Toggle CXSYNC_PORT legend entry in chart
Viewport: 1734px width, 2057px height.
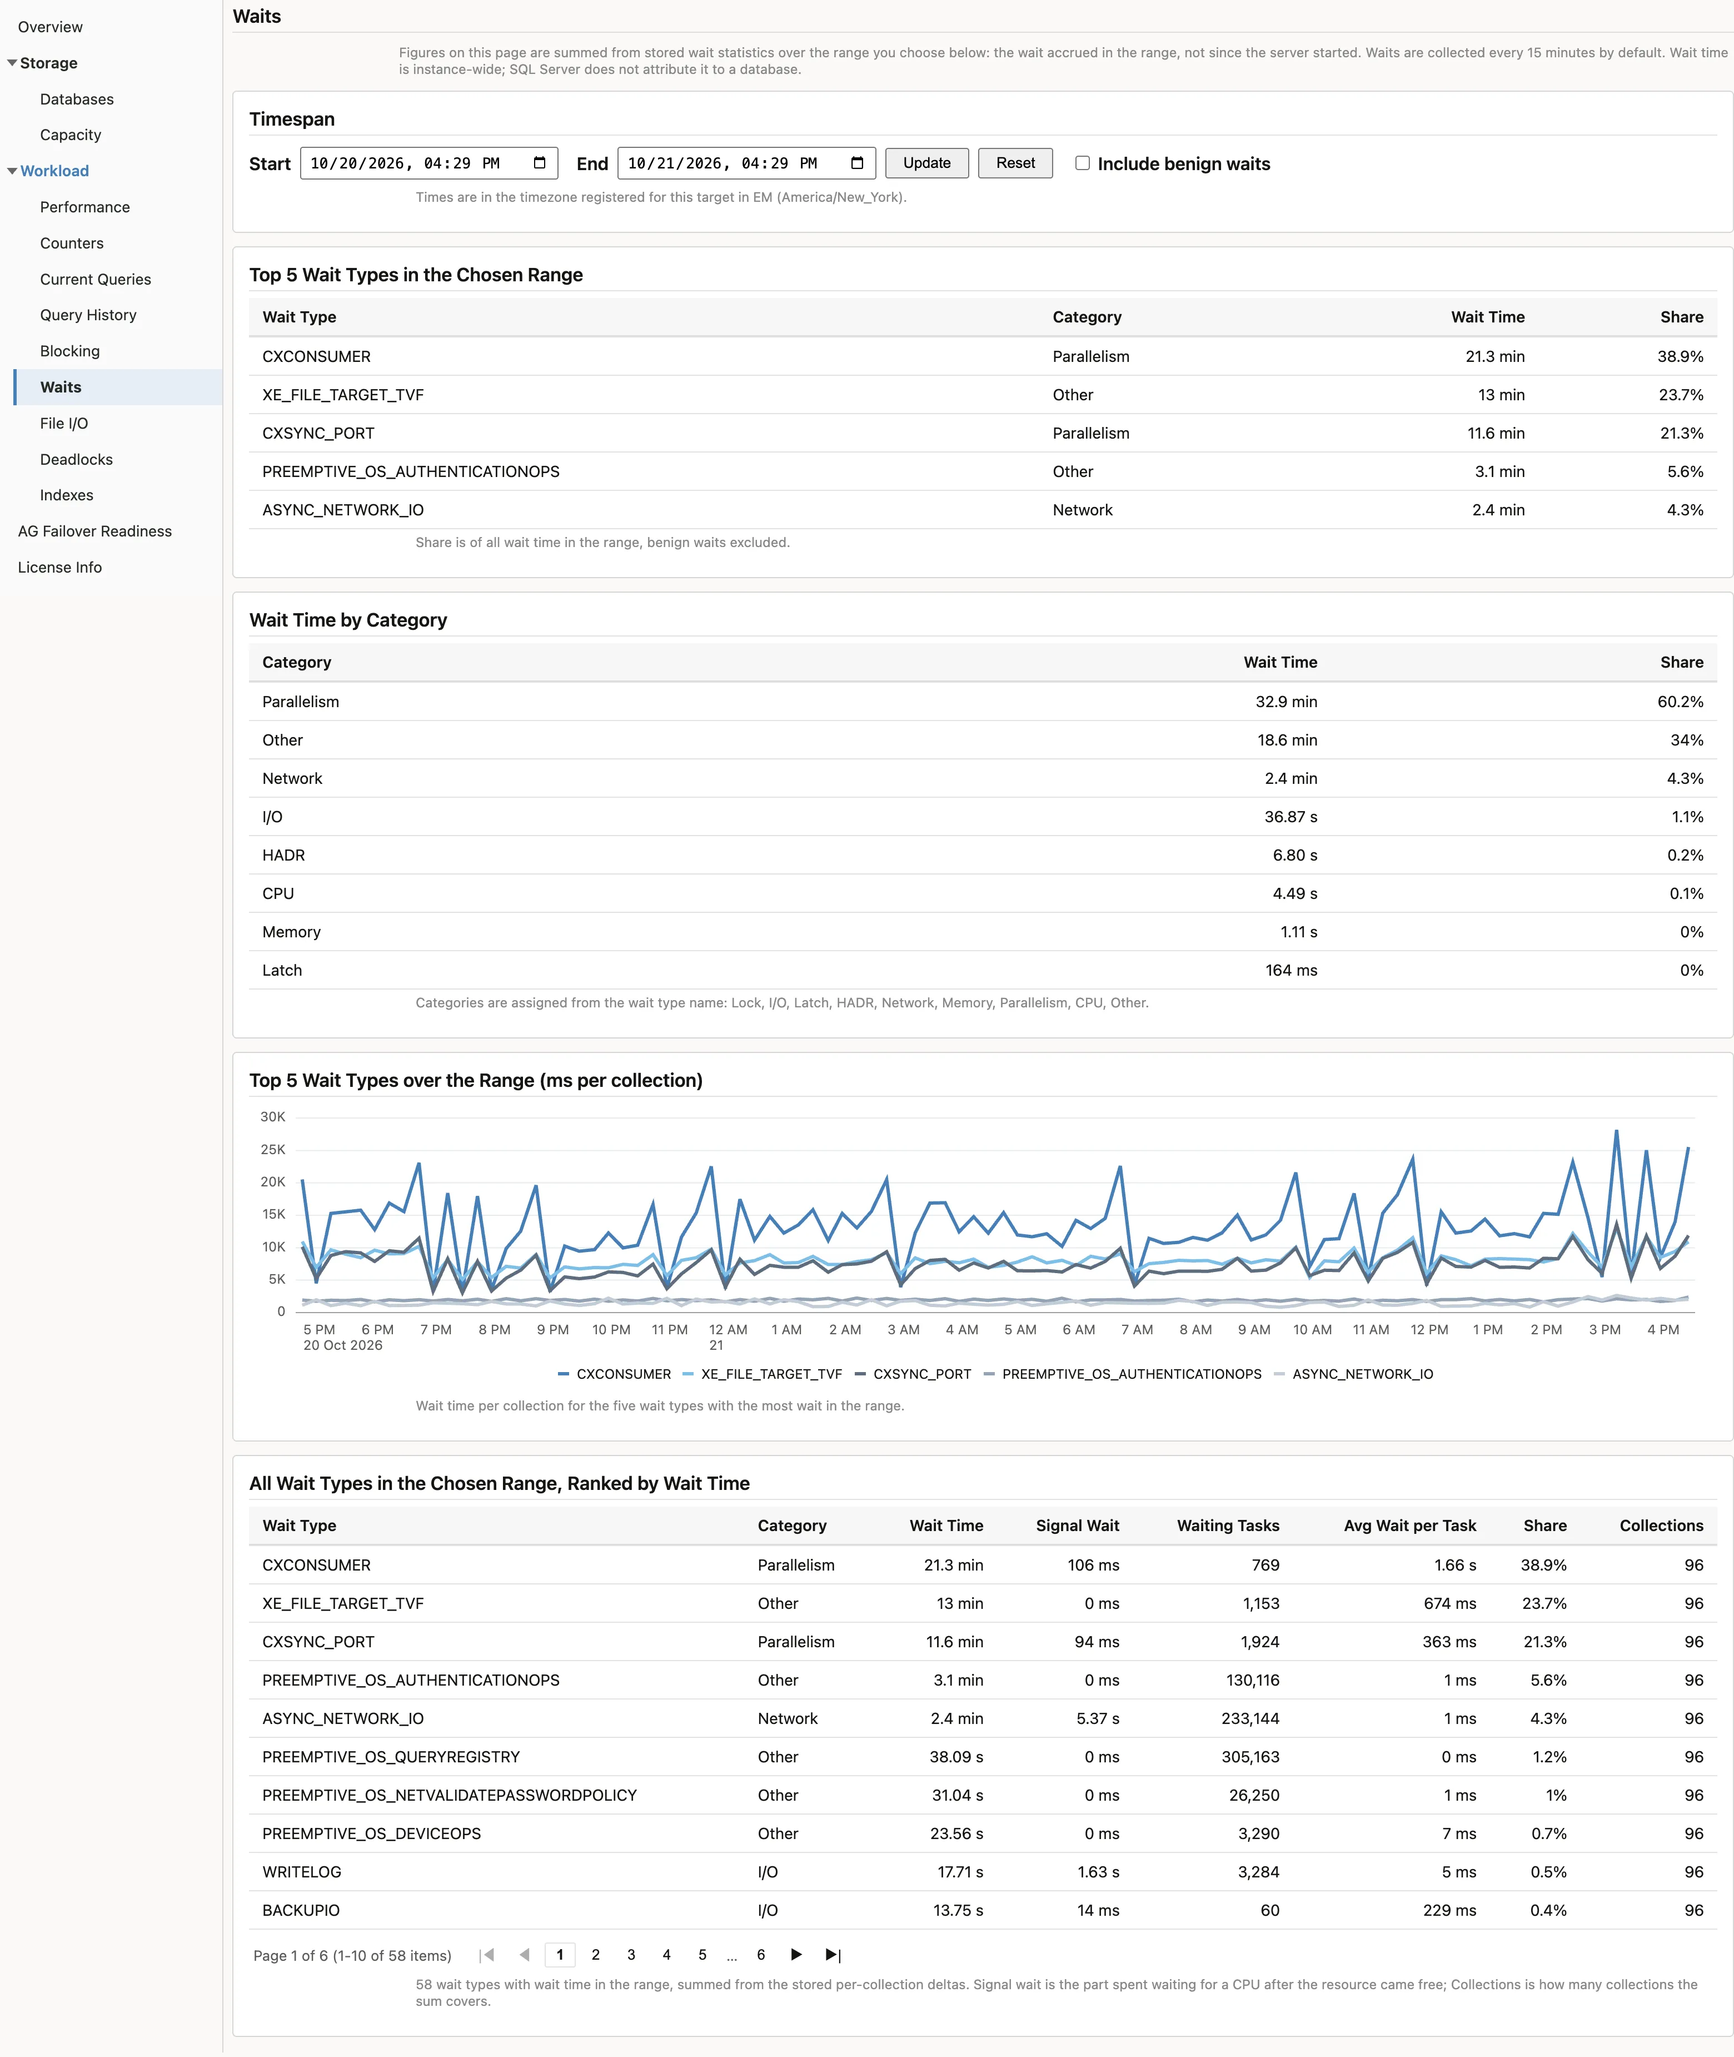913,1374
